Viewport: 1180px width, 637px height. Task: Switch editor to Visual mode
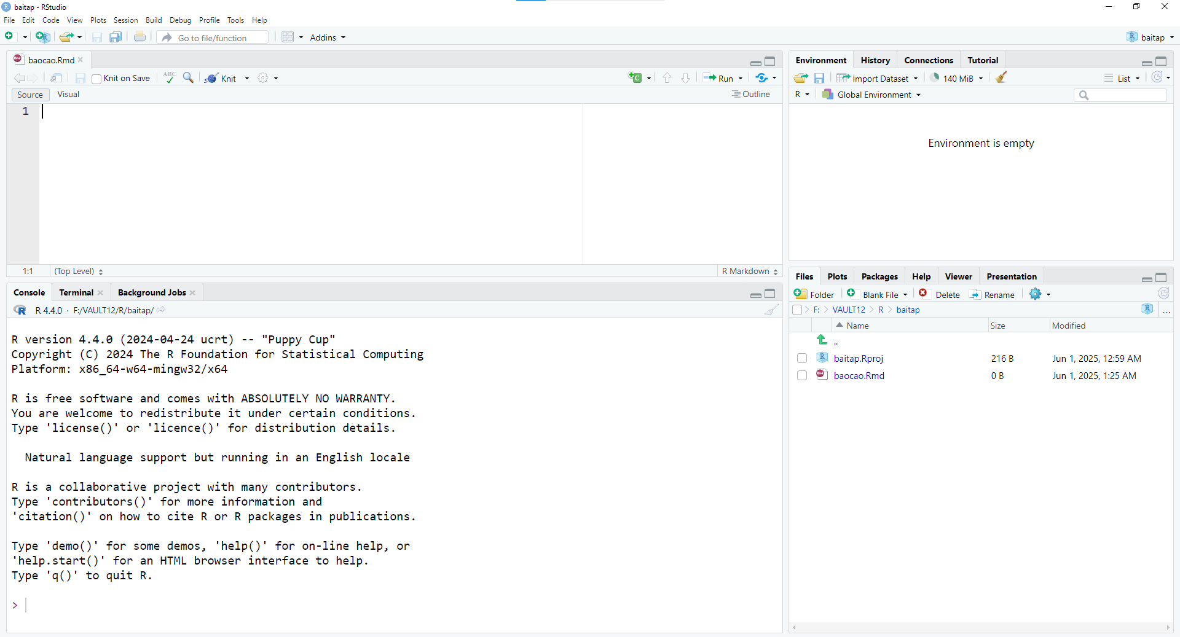68,94
